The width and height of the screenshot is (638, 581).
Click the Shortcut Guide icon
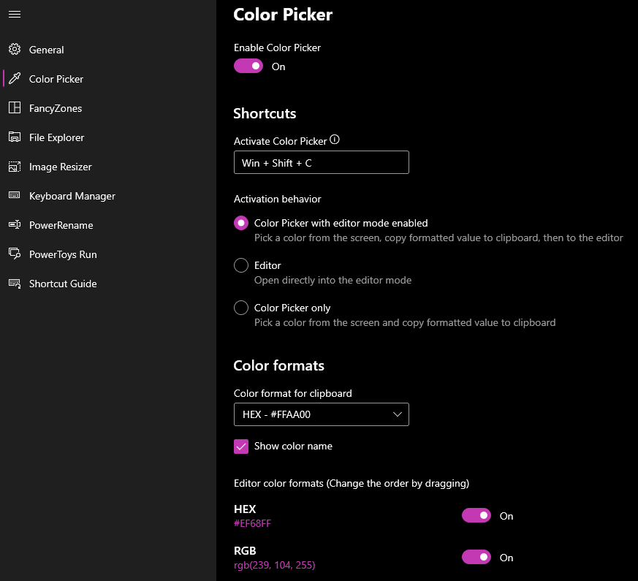point(15,284)
